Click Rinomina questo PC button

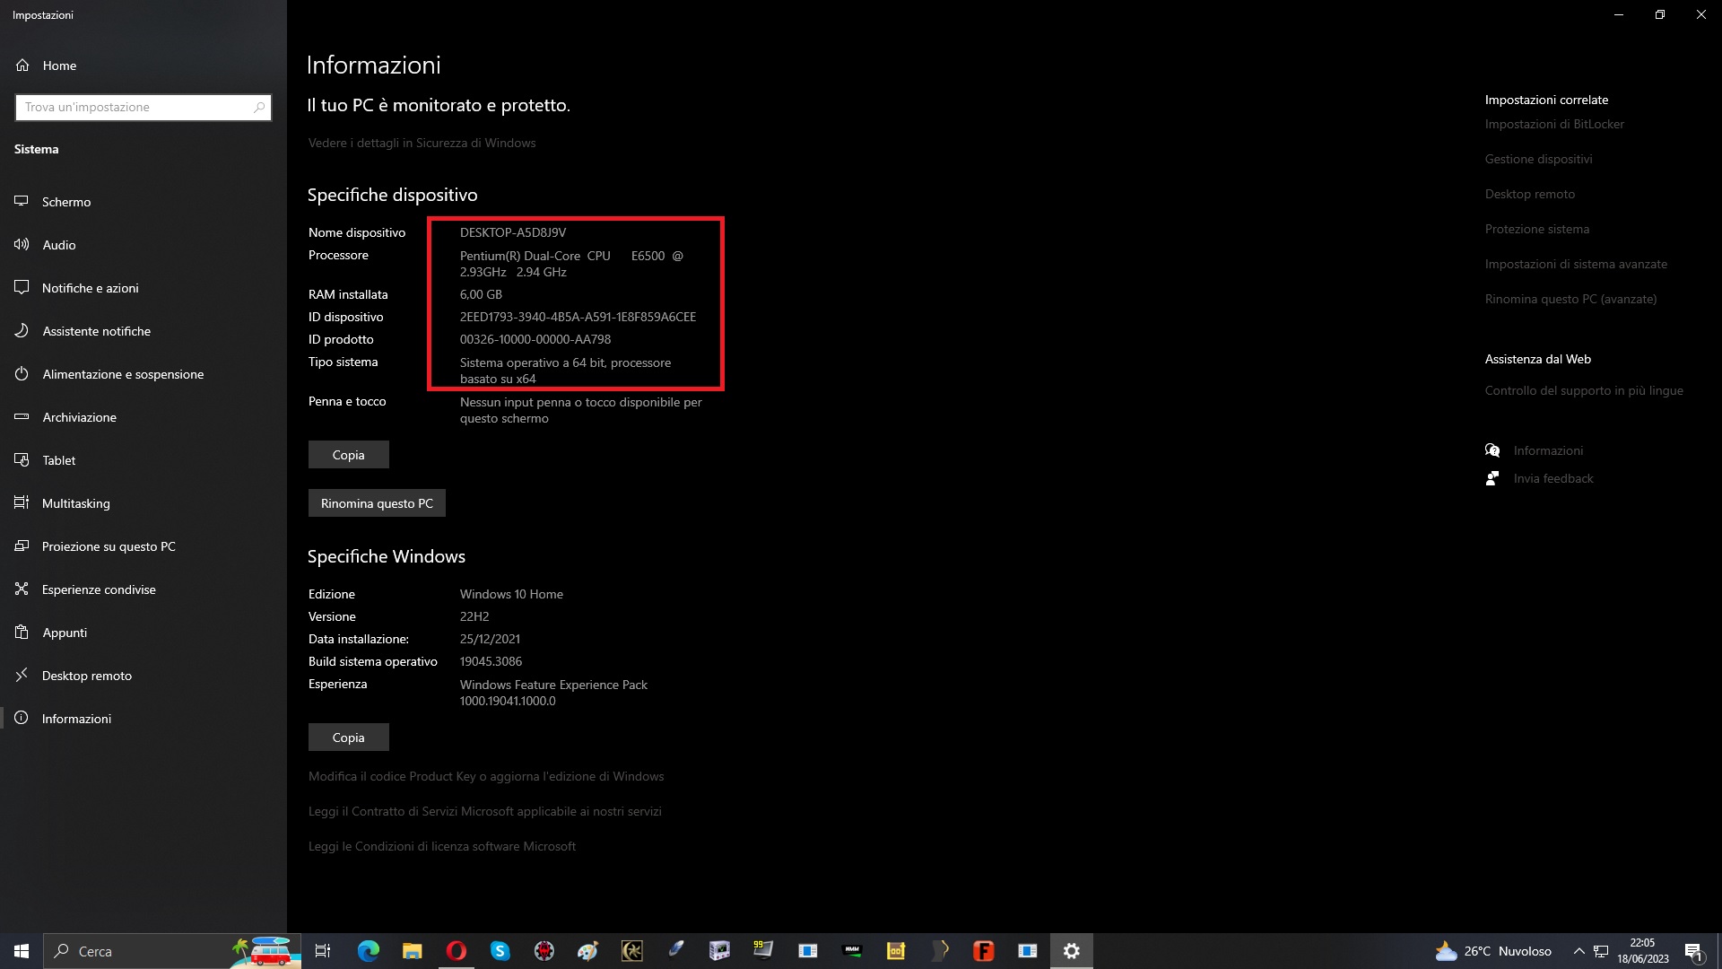click(x=377, y=503)
